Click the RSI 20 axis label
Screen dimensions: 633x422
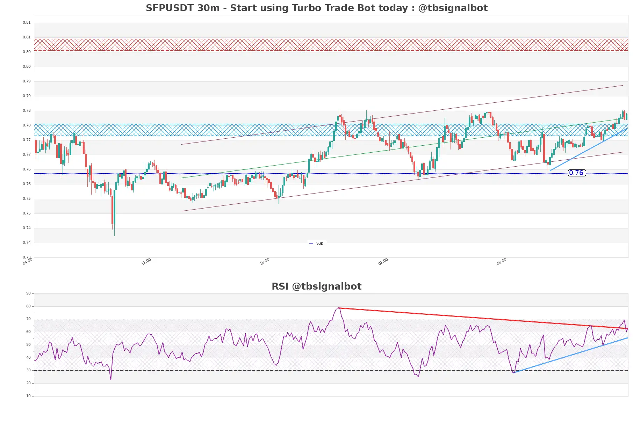pos(28,383)
